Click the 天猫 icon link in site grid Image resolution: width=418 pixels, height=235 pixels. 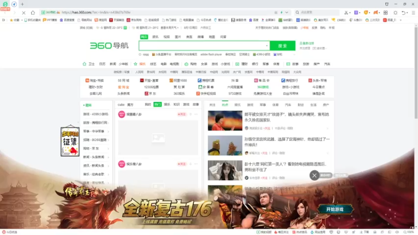point(142,80)
